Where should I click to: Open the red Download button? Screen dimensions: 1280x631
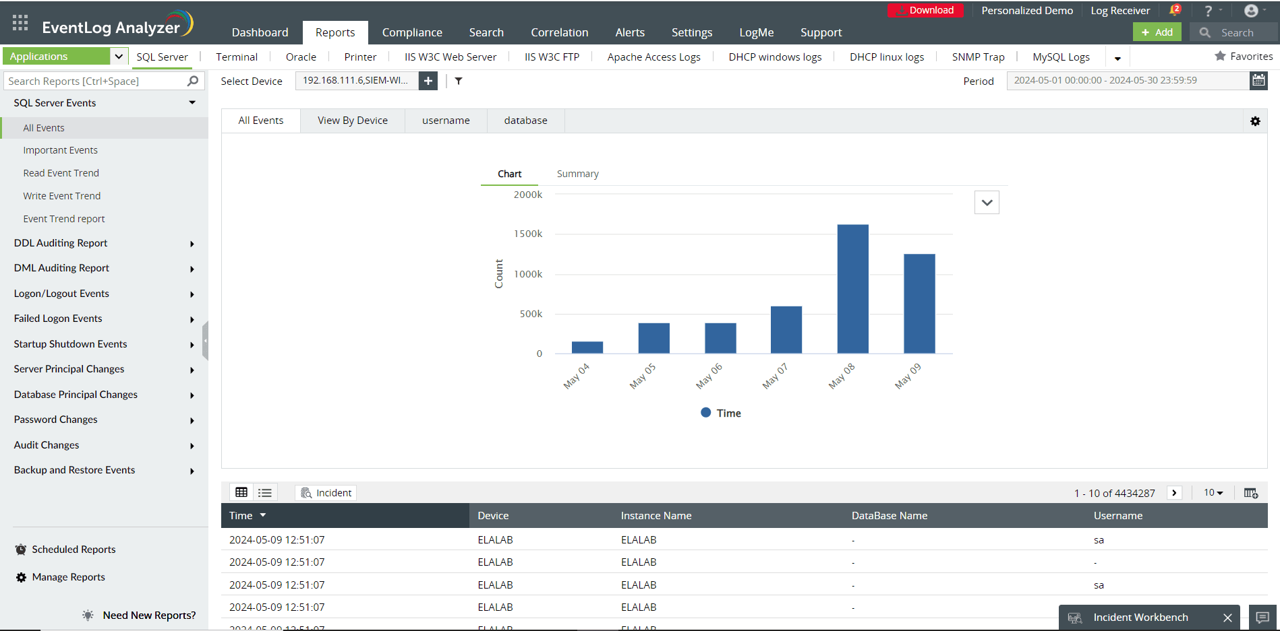(x=925, y=10)
